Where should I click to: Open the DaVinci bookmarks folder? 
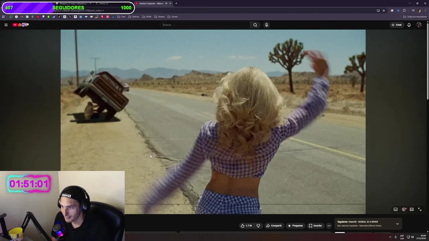[x=134, y=17]
